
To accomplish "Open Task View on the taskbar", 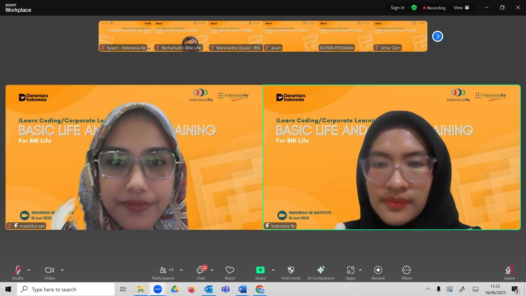I will [x=123, y=289].
